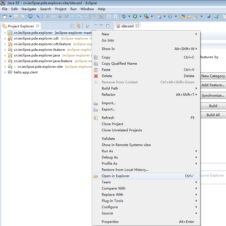Viewport: 226px width, 226px height.
Task: Click the Search flashlight toolbar icon
Action: 196,17
